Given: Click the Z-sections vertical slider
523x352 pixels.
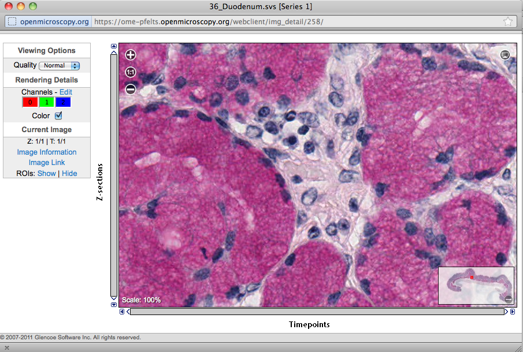Looking at the screenshot, I should [114, 175].
